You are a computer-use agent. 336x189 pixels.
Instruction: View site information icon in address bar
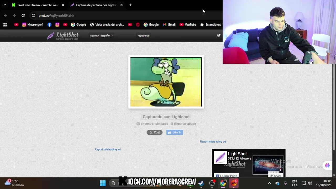[x=34, y=15]
